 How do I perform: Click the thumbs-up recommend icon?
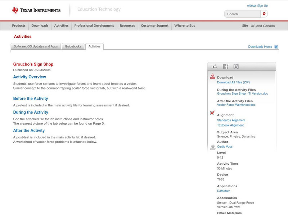(x=215, y=66)
